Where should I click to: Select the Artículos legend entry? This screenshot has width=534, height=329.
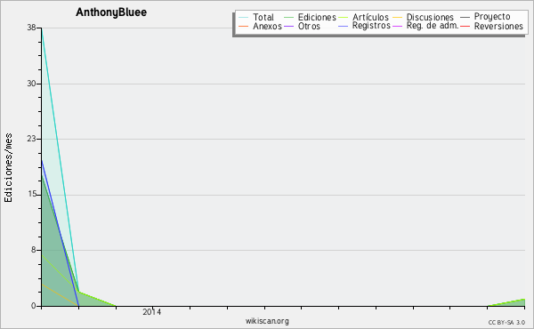tap(364, 17)
